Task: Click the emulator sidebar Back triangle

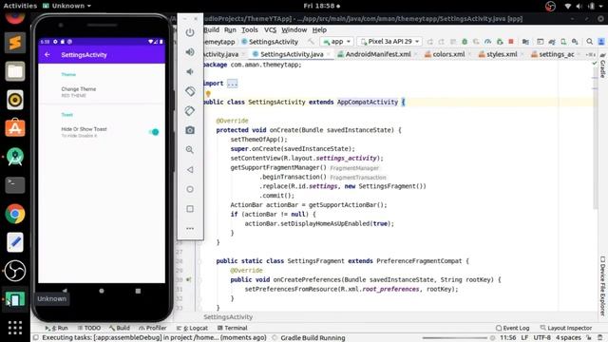Action: click(x=190, y=169)
